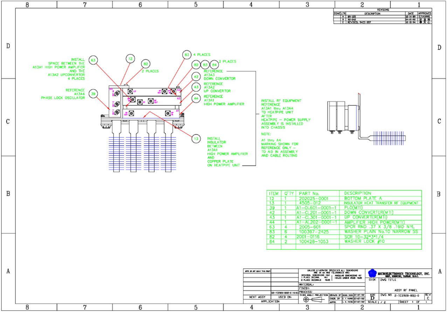Select the WASHER LOCK #10 table row
The width and height of the screenshot is (447, 312).
pyautogui.click(x=344, y=241)
